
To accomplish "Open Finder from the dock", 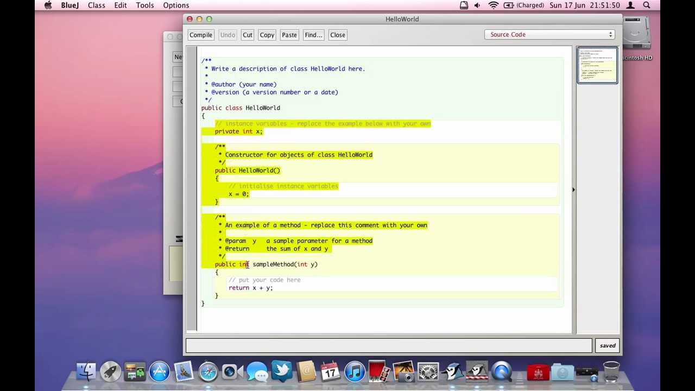I will click(x=86, y=372).
